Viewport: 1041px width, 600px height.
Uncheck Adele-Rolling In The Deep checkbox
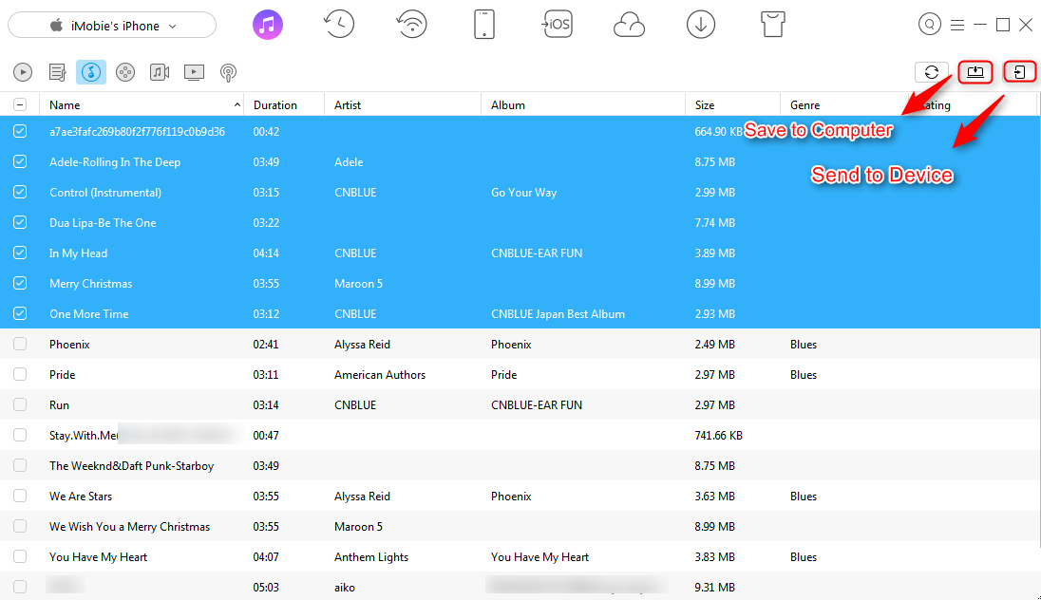[20, 162]
